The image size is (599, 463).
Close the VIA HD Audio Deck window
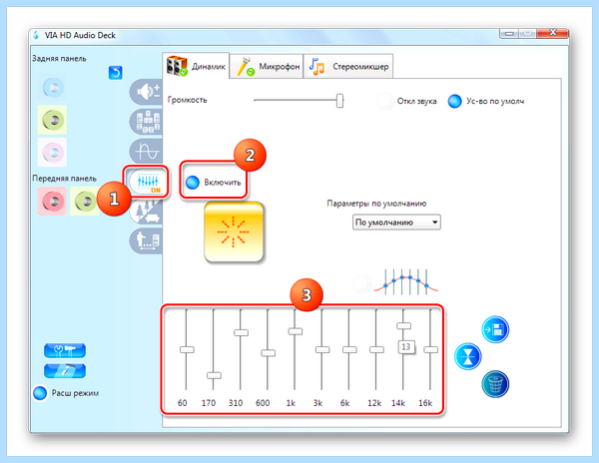point(552,33)
